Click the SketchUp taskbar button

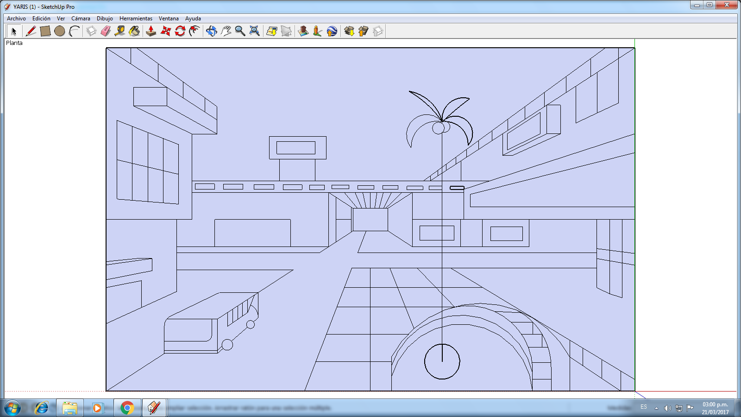(154, 408)
